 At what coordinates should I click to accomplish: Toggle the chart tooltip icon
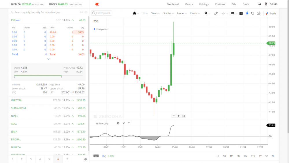tap(232, 13)
